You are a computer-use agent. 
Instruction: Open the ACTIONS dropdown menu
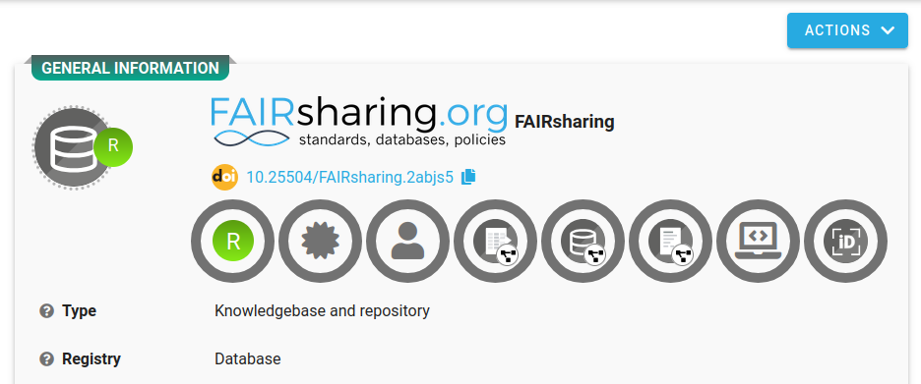(x=847, y=30)
